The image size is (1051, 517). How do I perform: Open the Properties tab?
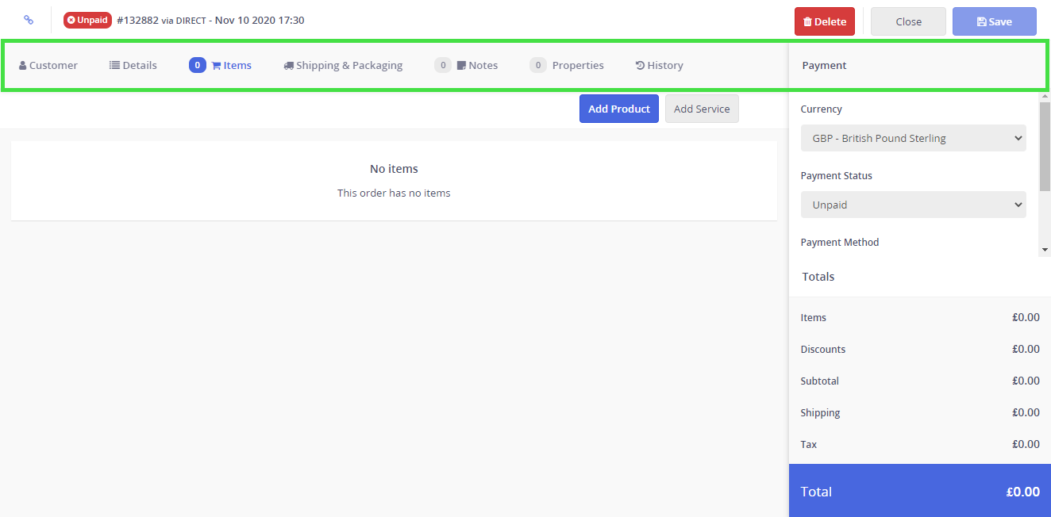(577, 66)
